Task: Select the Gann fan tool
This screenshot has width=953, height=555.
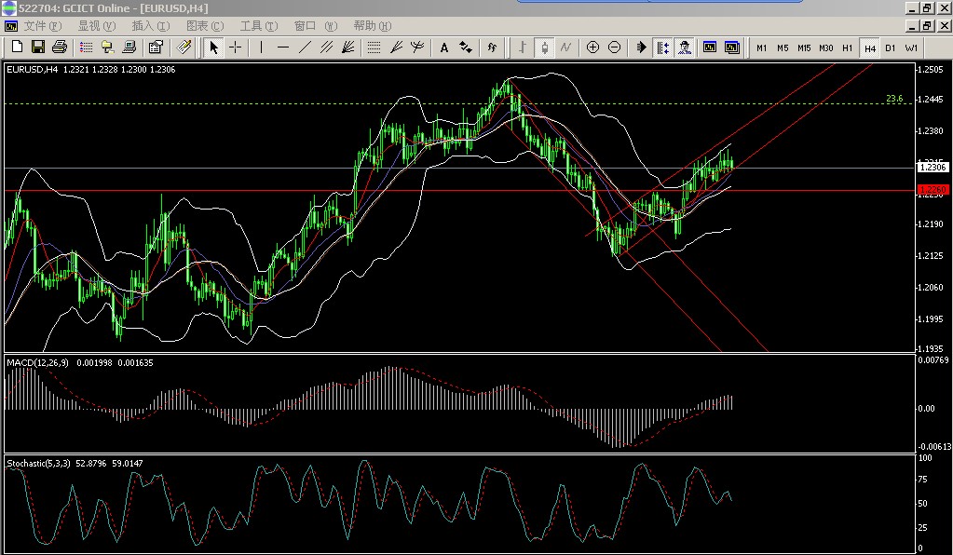Action: pyautogui.click(x=347, y=47)
